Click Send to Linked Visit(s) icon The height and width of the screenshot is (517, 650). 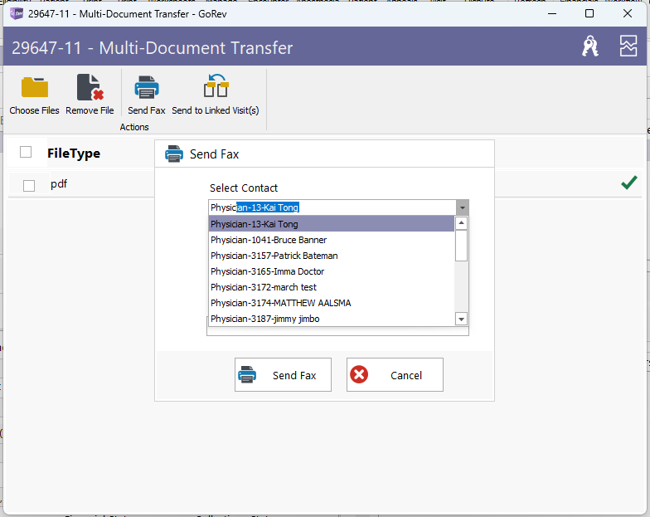tap(216, 88)
